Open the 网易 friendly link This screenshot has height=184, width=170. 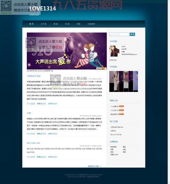pyautogui.click(x=112, y=149)
